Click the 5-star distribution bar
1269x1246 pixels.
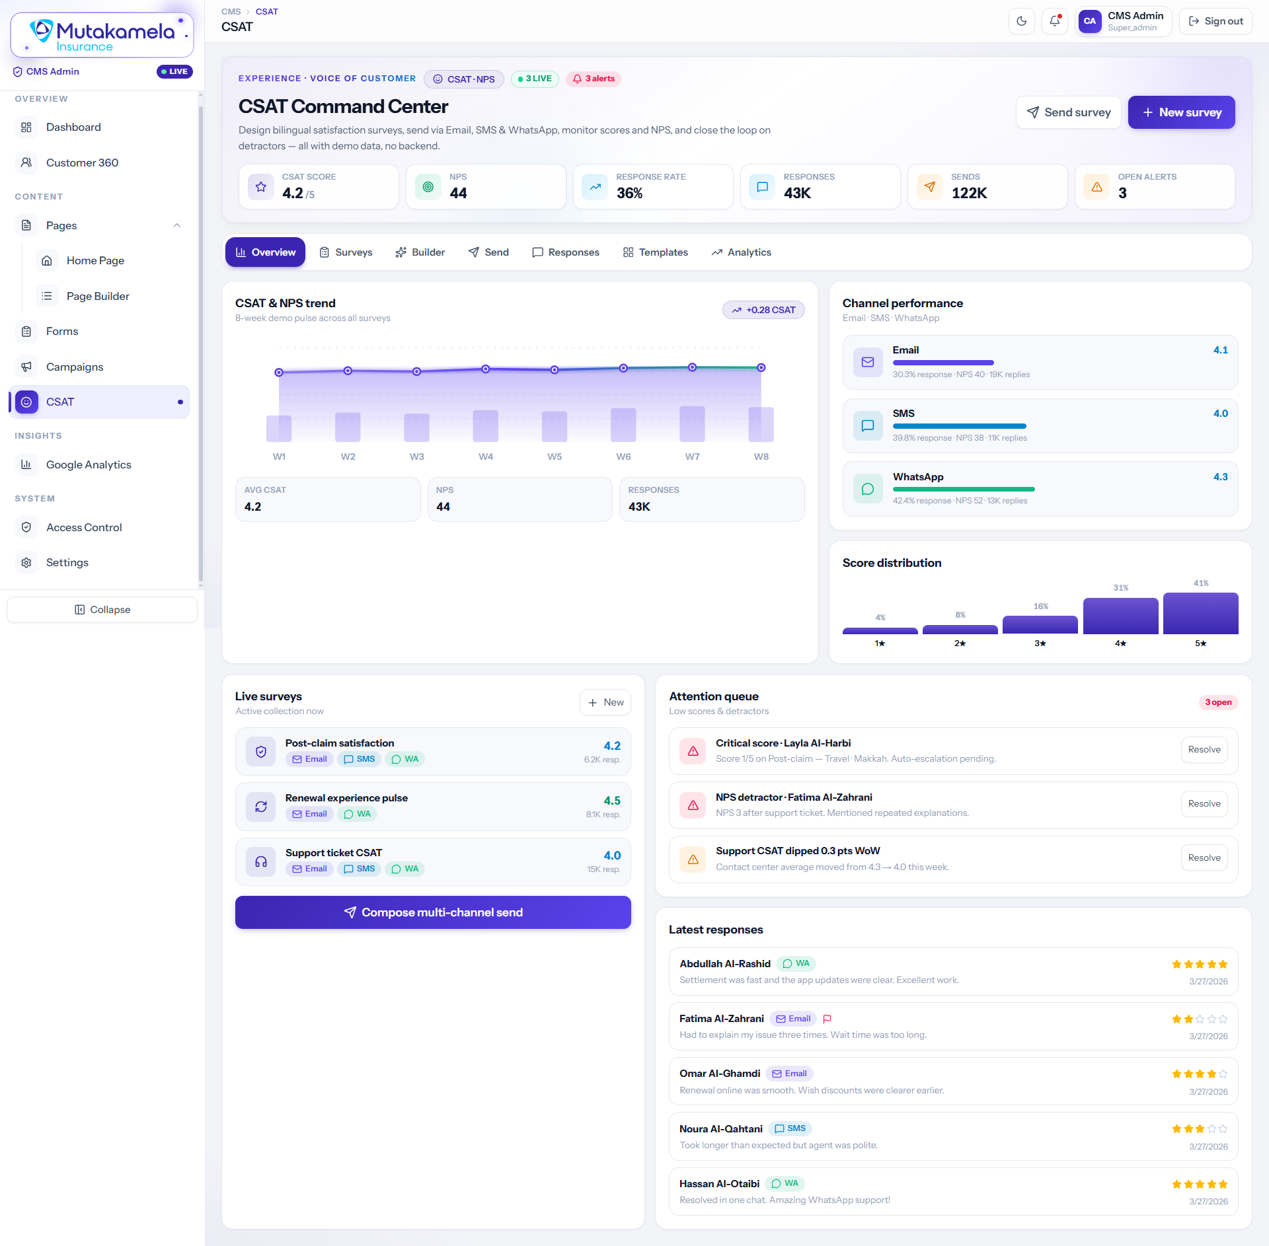[1200, 613]
